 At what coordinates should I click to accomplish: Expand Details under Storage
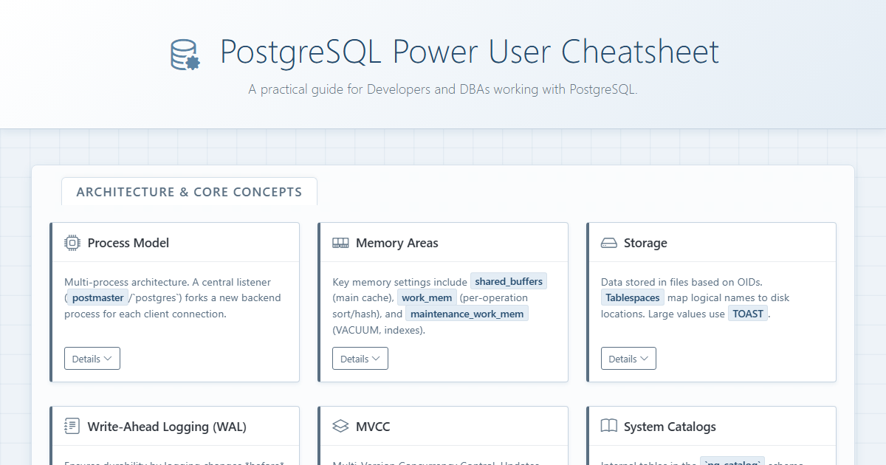click(628, 359)
